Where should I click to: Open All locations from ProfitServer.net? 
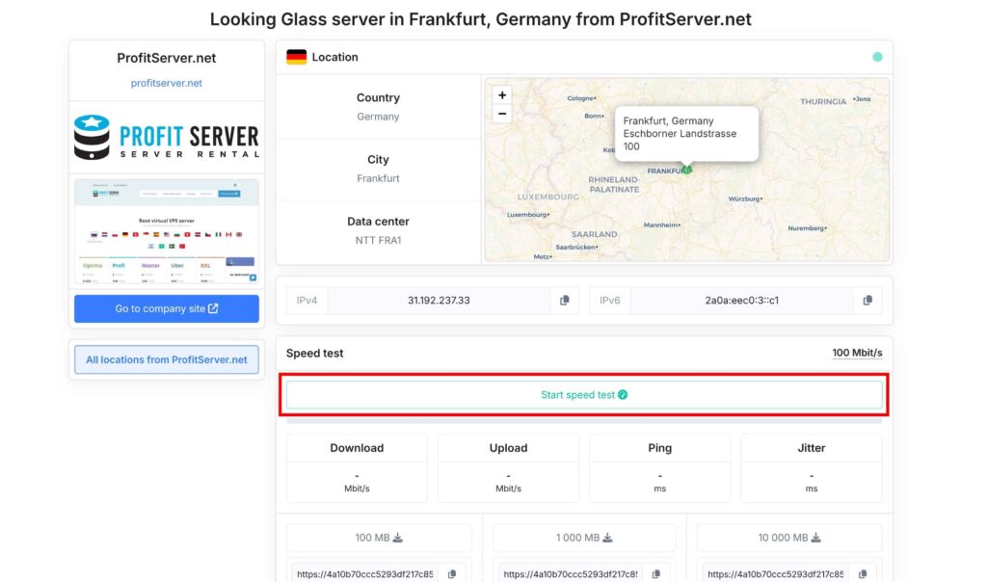tap(166, 360)
